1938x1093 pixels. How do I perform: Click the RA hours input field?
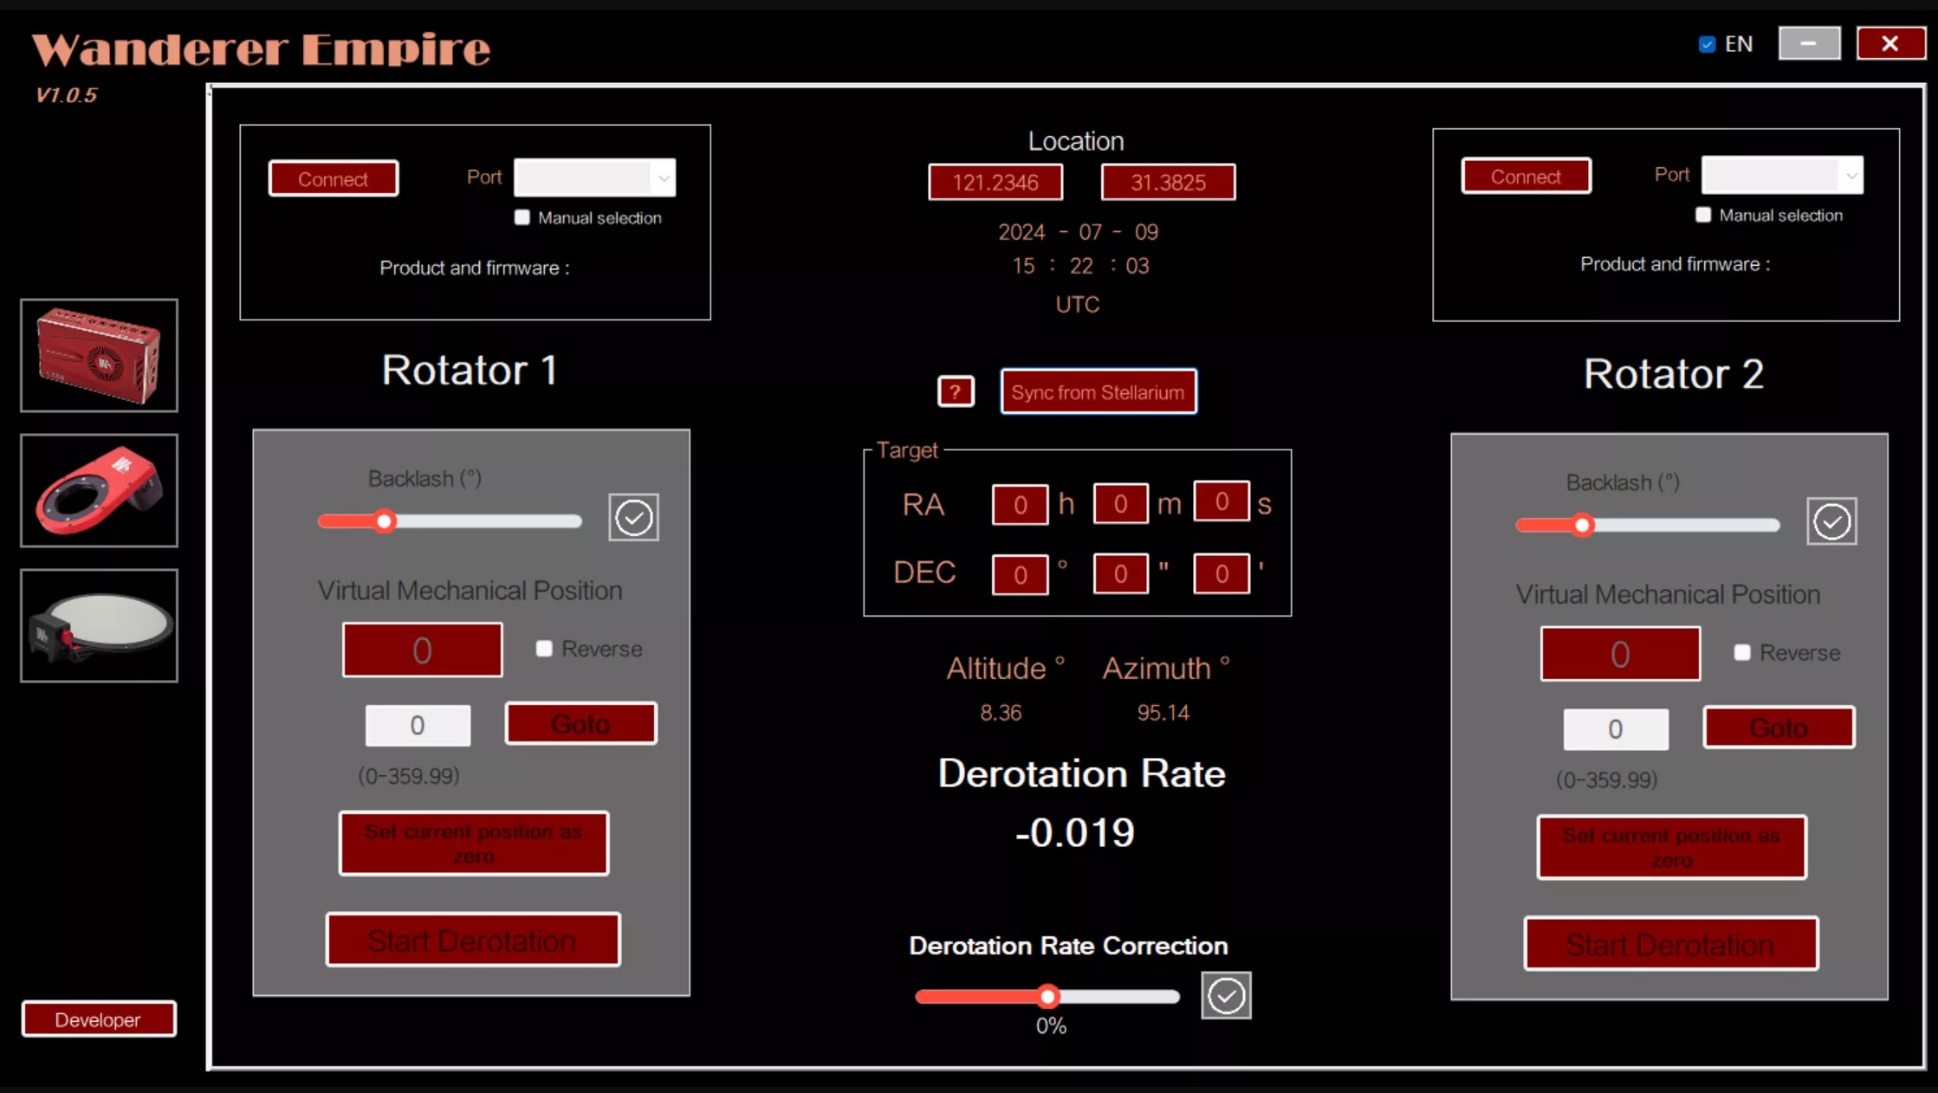coord(1019,504)
